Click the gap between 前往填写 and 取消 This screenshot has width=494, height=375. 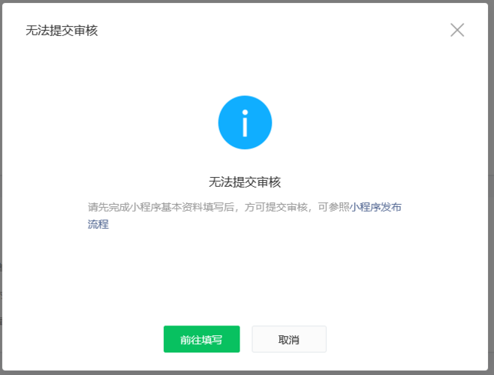coord(245,339)
